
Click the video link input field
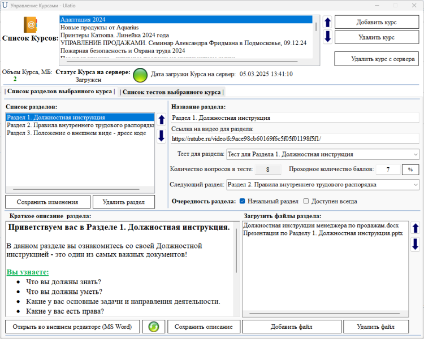[x=294, y=138]
